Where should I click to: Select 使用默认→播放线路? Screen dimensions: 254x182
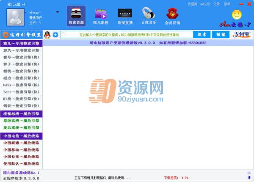(x=22, y=164)
